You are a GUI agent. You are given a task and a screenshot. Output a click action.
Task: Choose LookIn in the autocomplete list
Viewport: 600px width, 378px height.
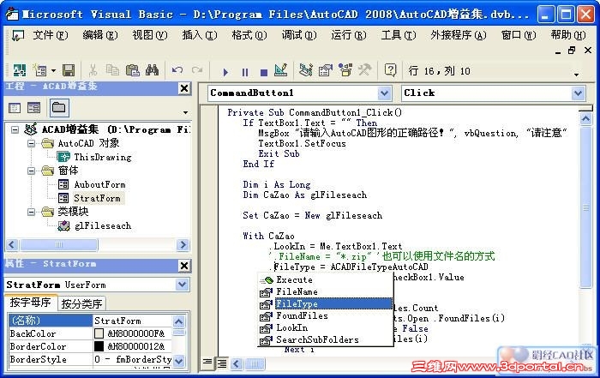coord(292,328)
